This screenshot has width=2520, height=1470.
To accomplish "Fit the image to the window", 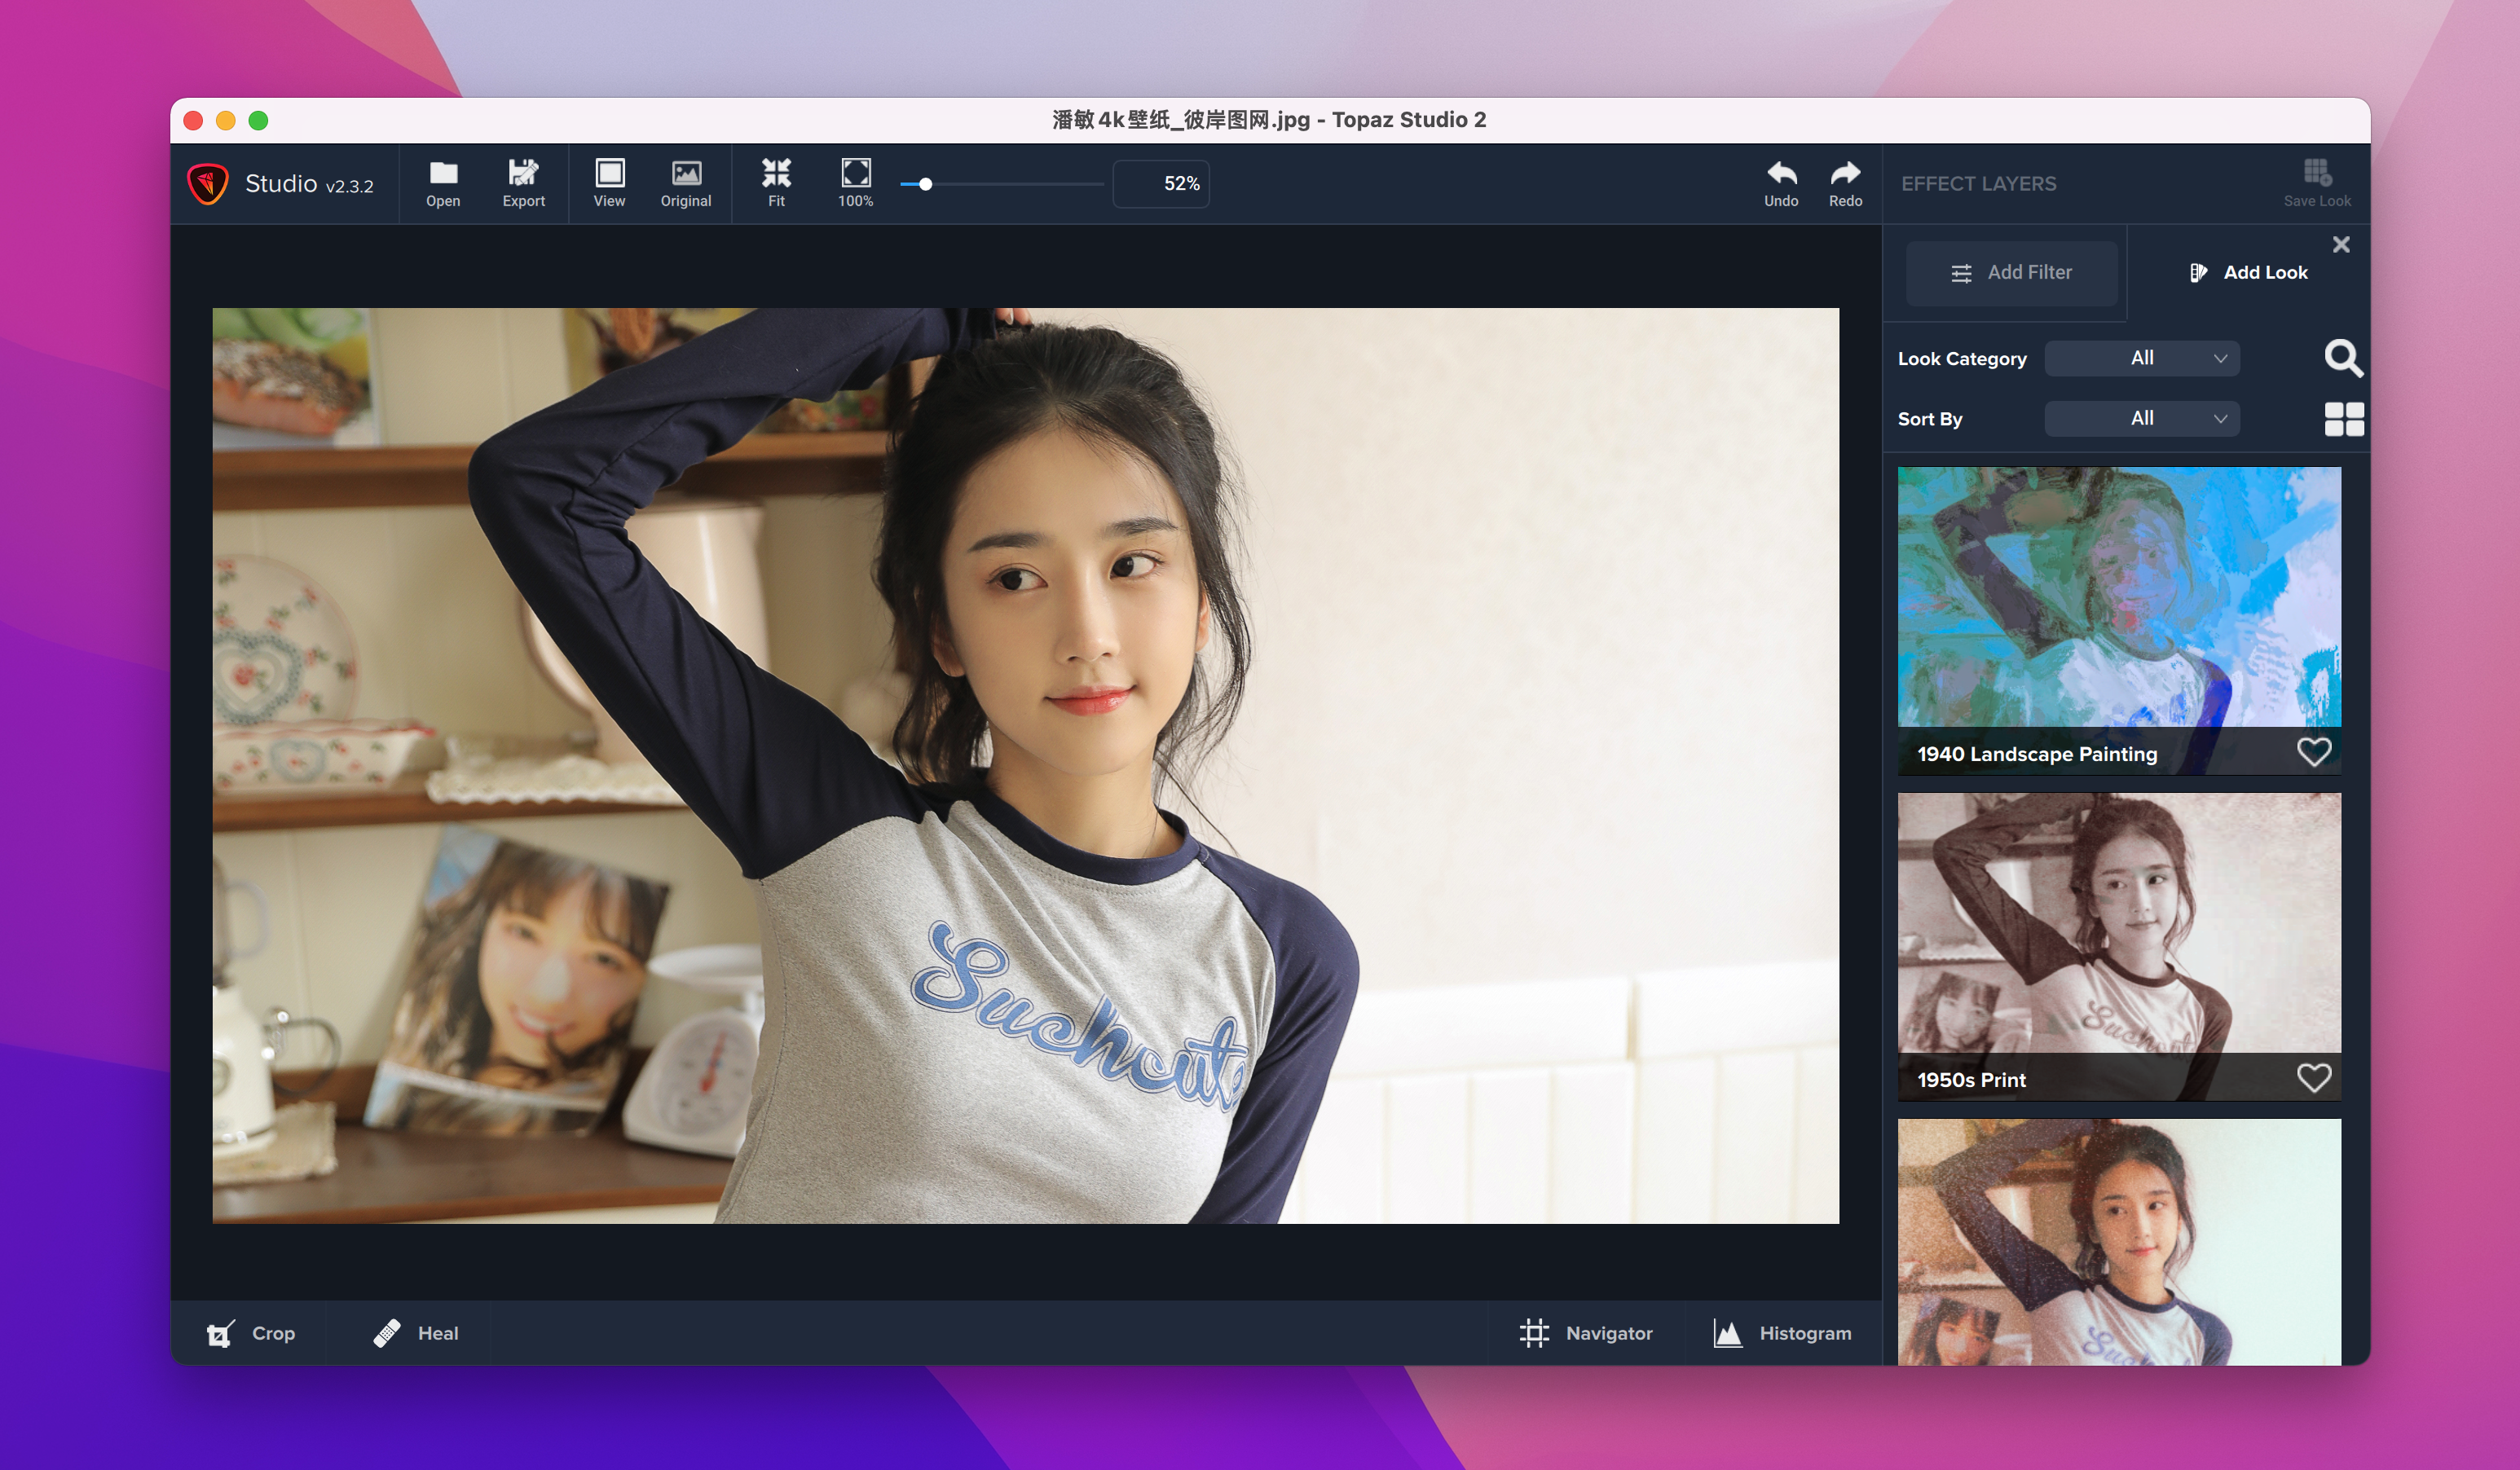I will tap(776, 183).
